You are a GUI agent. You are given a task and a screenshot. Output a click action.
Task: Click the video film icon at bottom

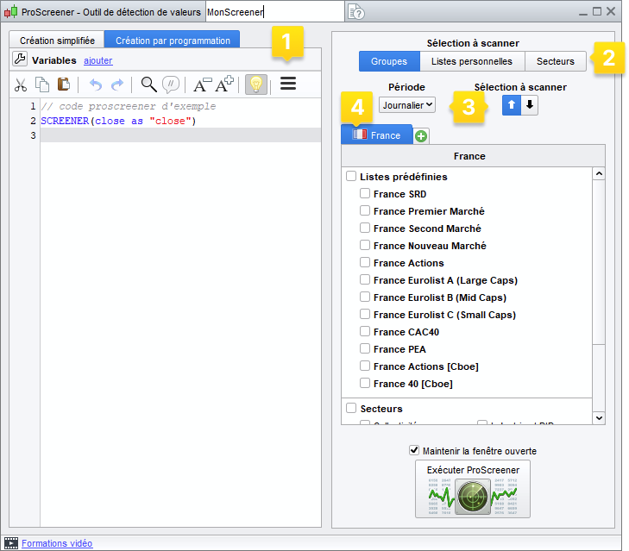pos(11,543)
